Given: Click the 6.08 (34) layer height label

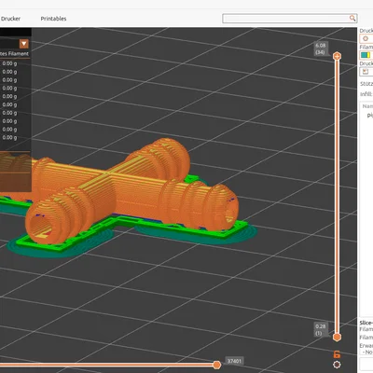Looking at the screenshot, I should pyautogui.click(x=320, y=48).
